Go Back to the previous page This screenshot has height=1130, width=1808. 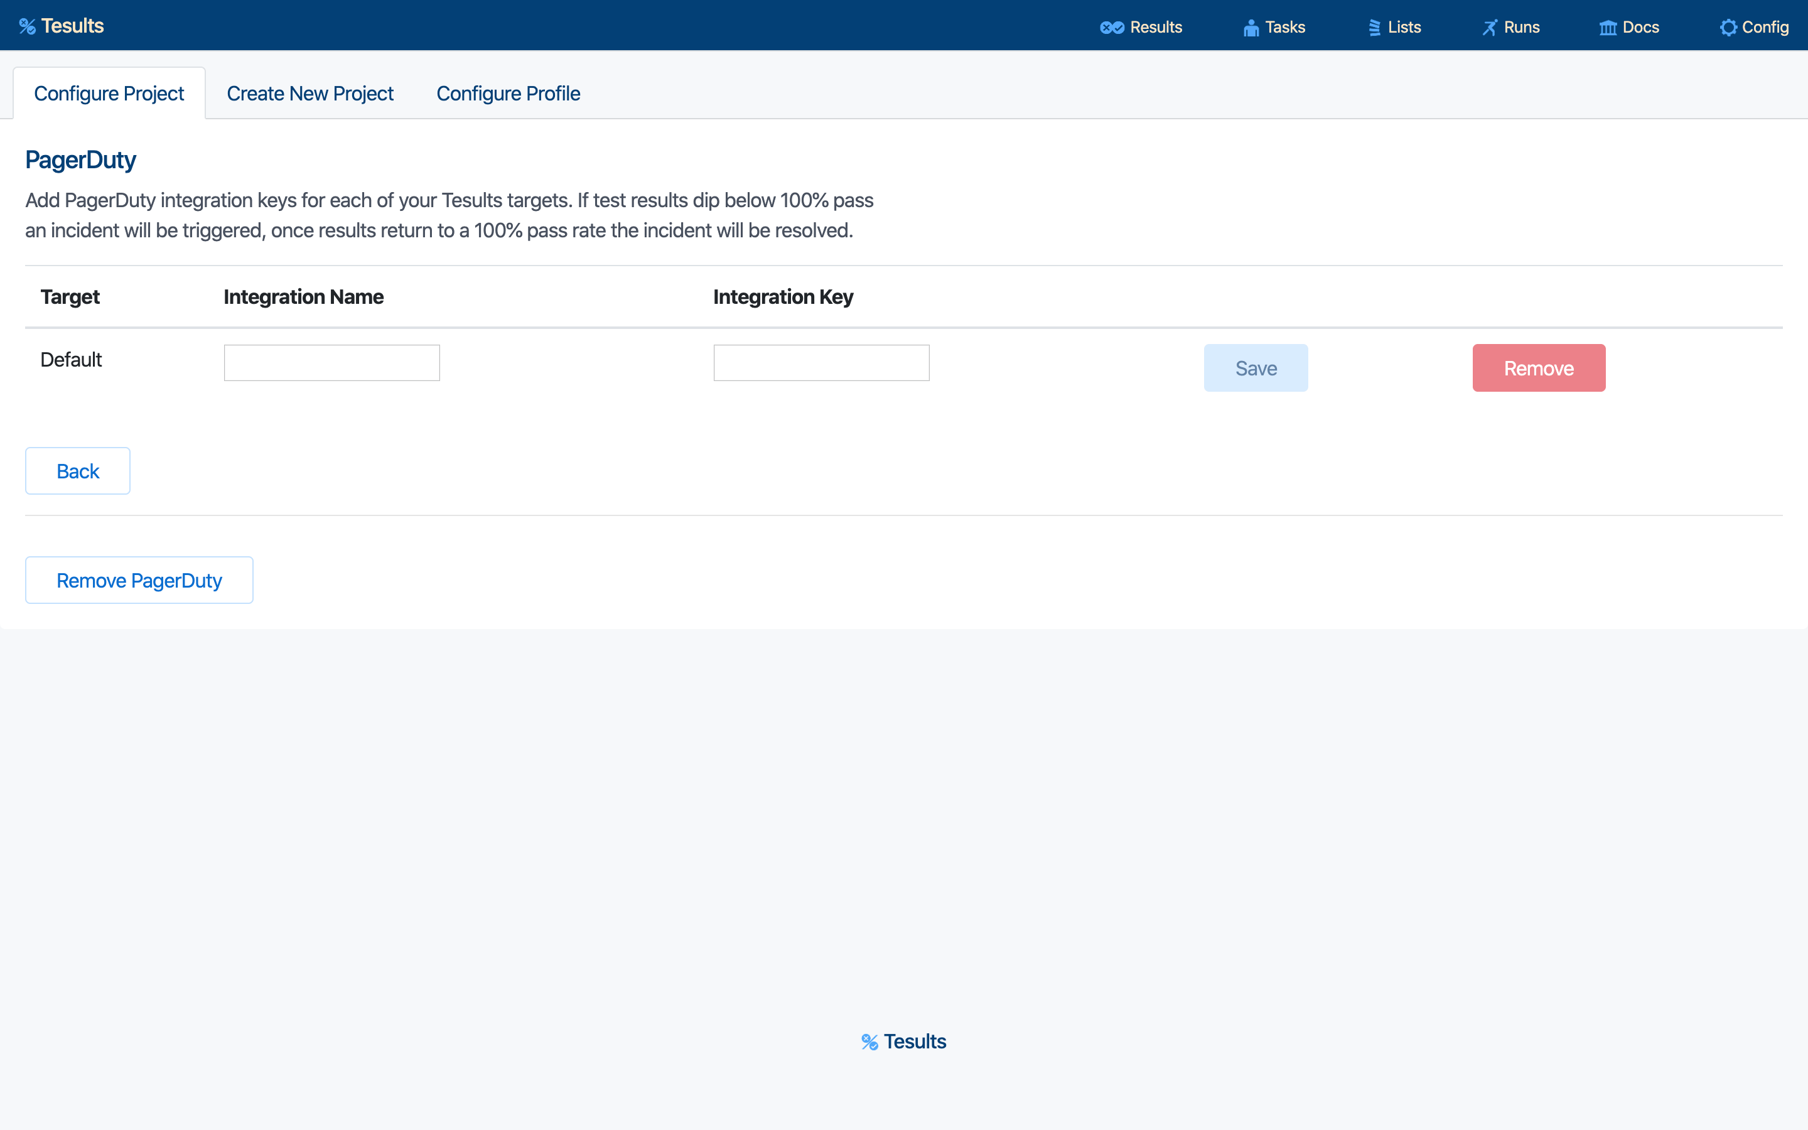click(x=78, y=471)
